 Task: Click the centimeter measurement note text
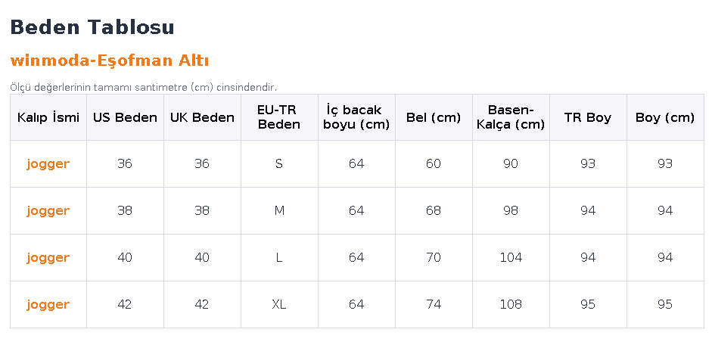(144, 87)
